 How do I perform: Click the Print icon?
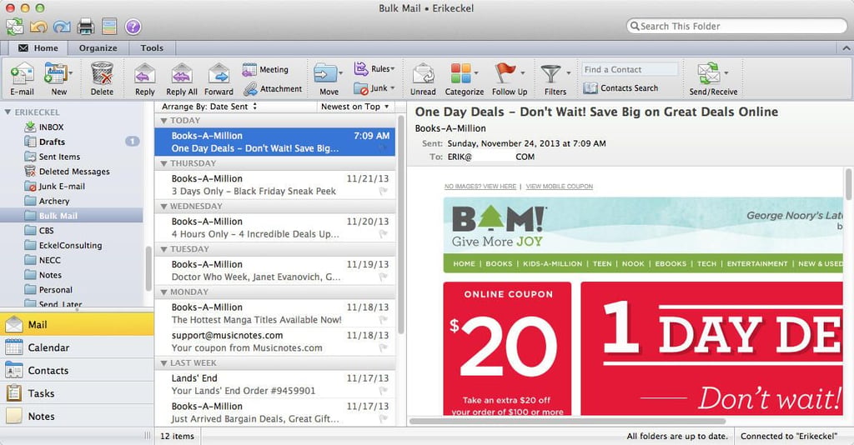86,26
